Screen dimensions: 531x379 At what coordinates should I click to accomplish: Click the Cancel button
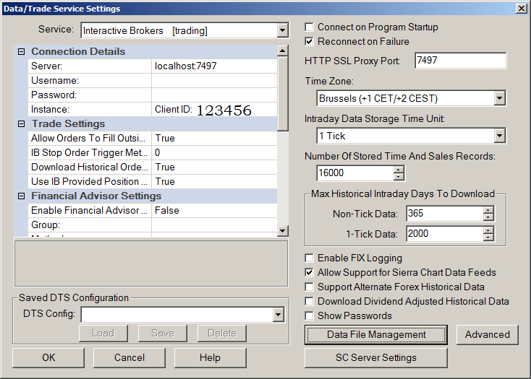129,358
